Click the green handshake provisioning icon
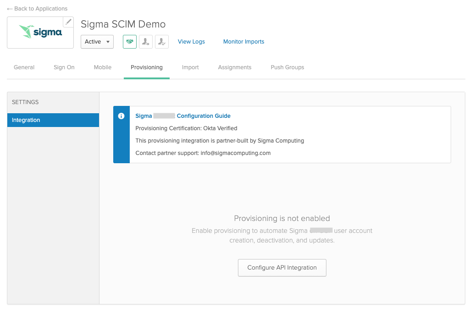The width and height of the screenshot is (469, 309). point(130,42)
